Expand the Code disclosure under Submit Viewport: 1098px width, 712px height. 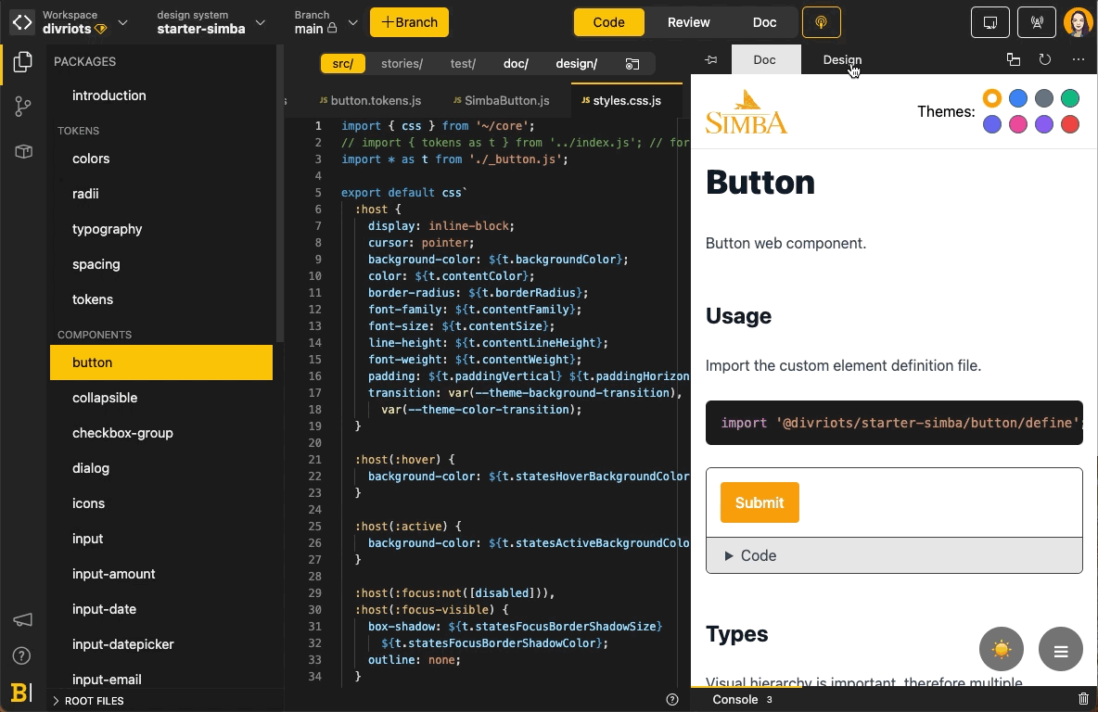[749, 555]
